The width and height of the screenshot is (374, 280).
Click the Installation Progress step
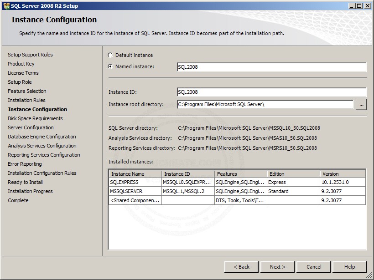point(30,191)
